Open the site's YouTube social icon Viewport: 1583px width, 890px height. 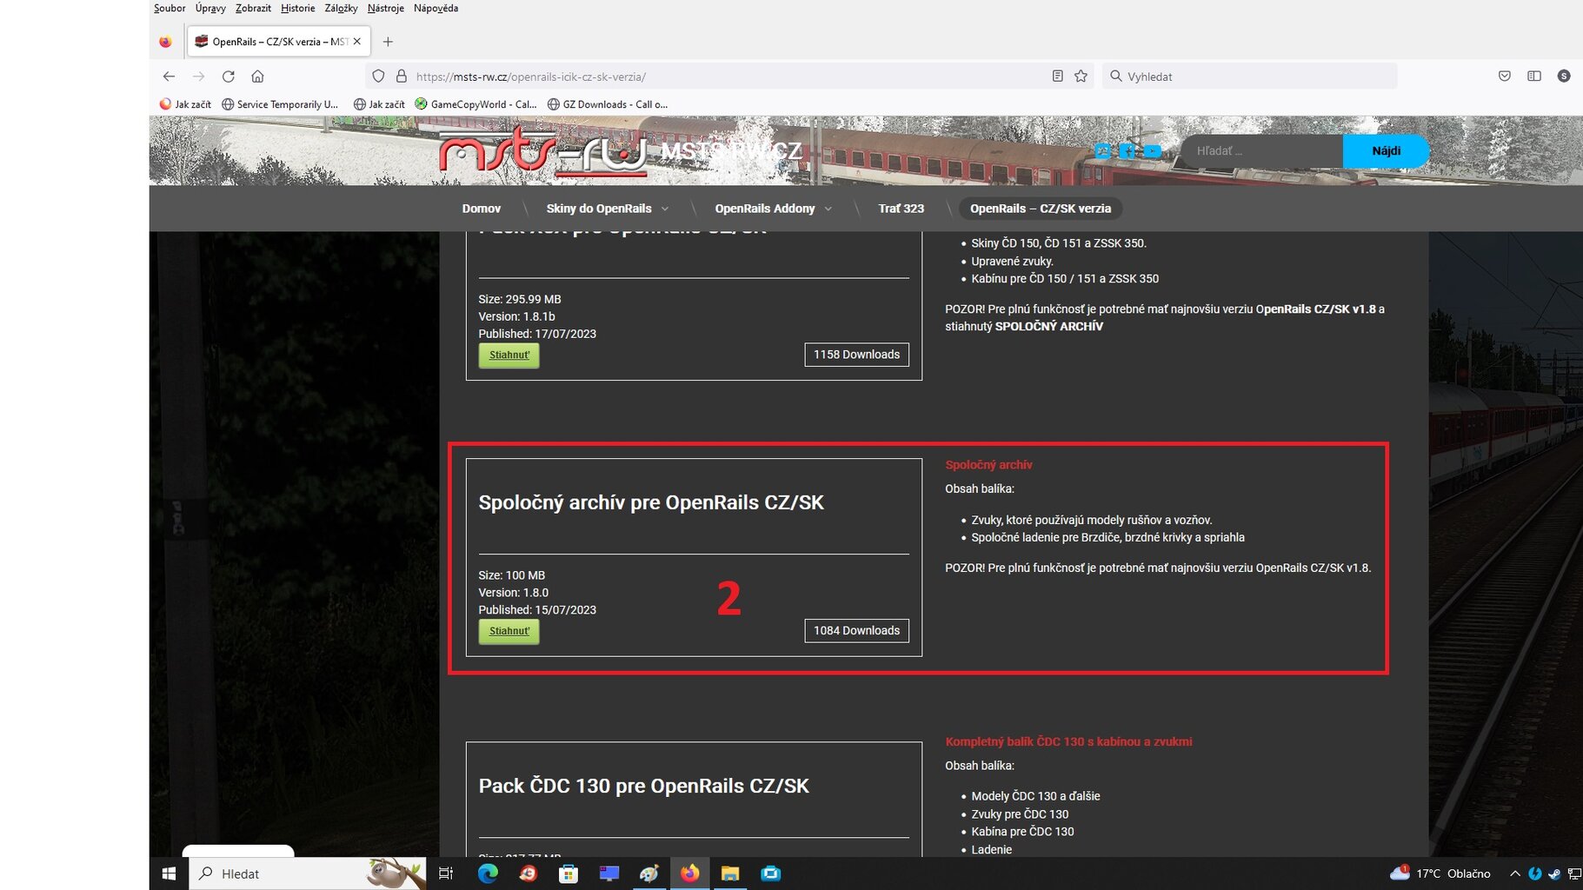(1153, 151)
